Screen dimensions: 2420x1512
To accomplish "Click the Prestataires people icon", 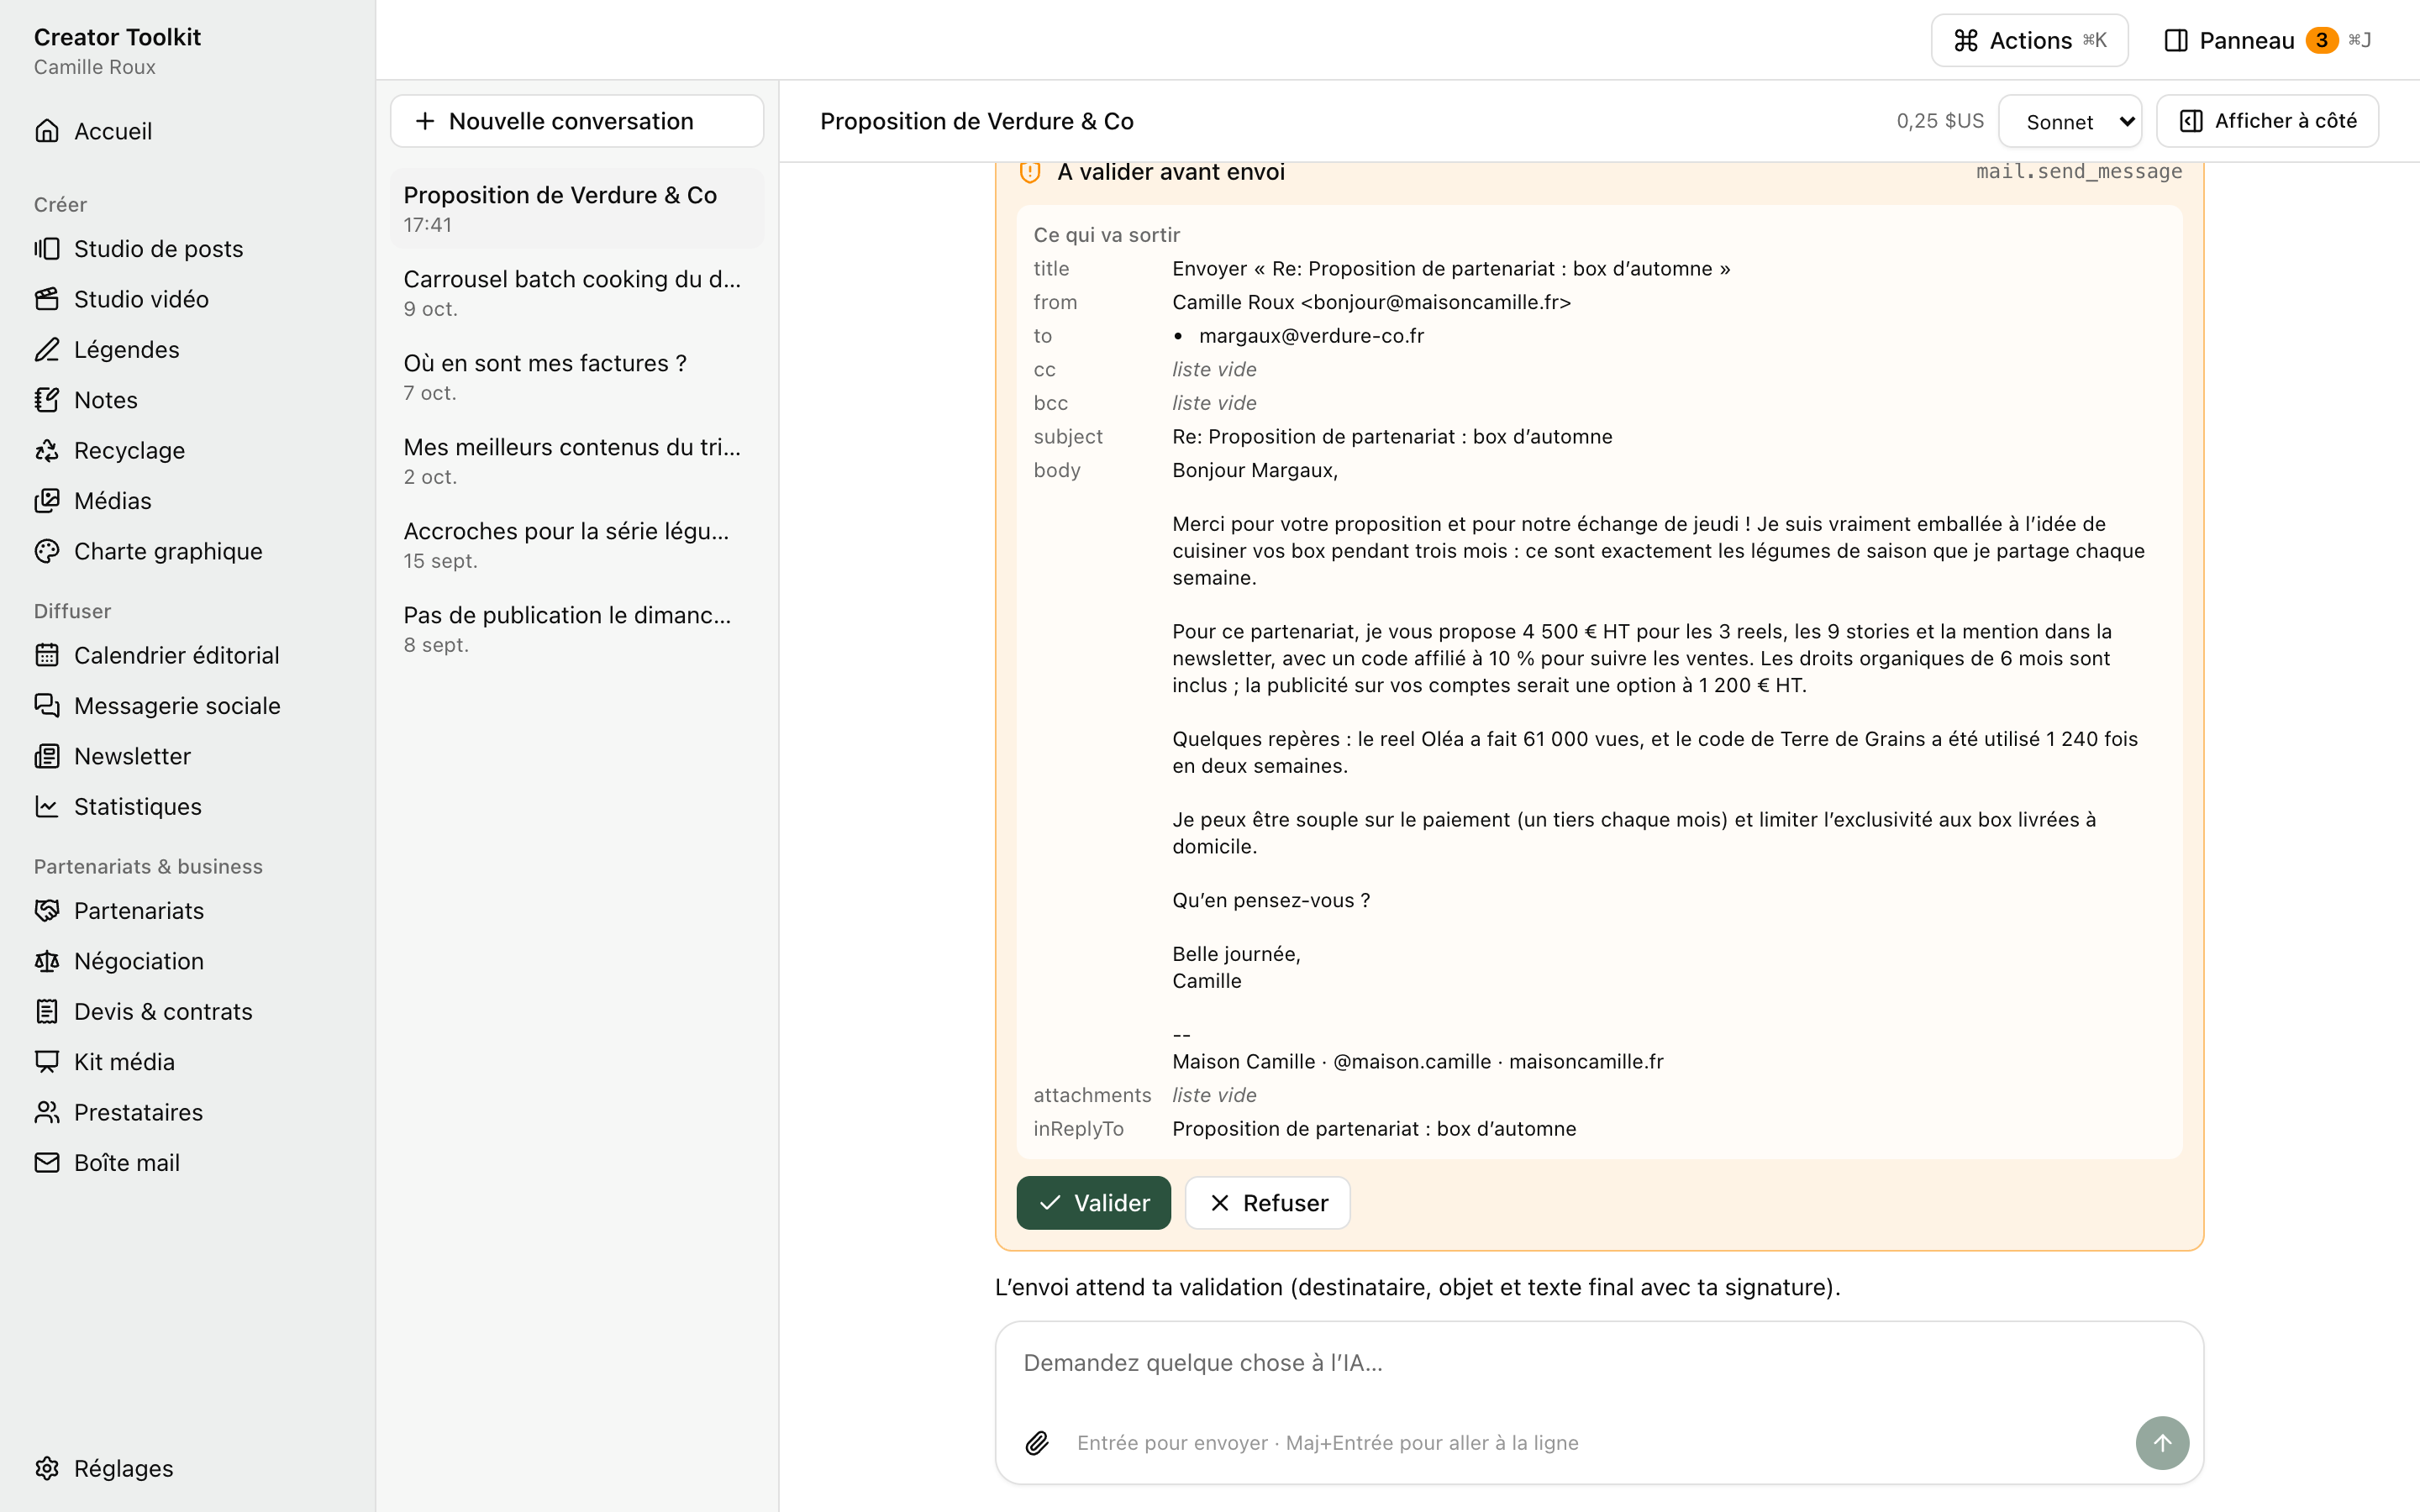I will (x=47, y=1112).
